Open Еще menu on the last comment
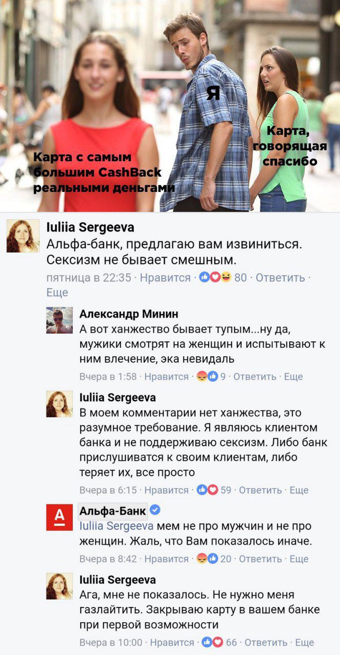340x655 pixels. (x=305, y=642)
